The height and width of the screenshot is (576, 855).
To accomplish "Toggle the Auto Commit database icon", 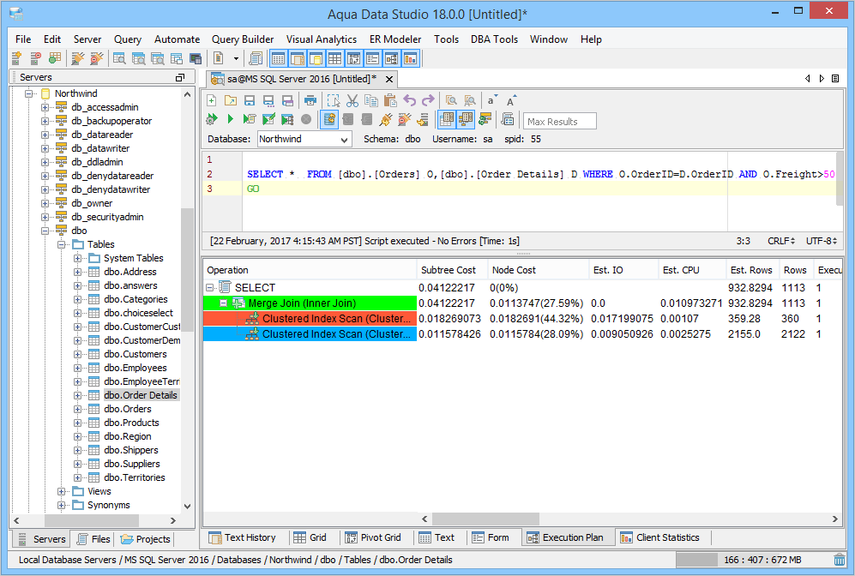I will tap(328, 119).
